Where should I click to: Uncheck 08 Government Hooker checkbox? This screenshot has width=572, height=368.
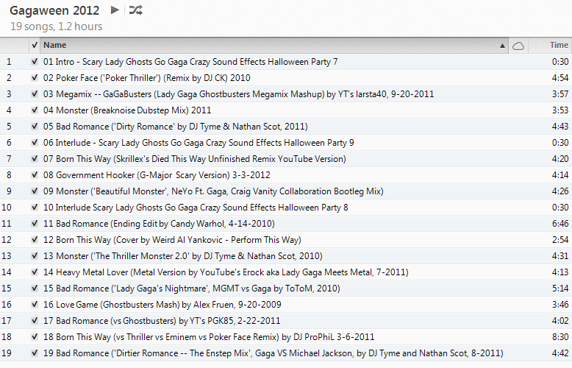pos(35,175)
